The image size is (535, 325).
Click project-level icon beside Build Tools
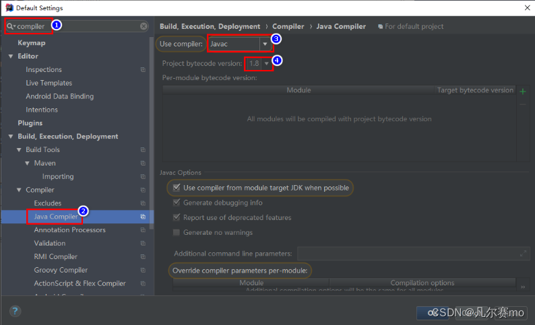click(143, 149)
